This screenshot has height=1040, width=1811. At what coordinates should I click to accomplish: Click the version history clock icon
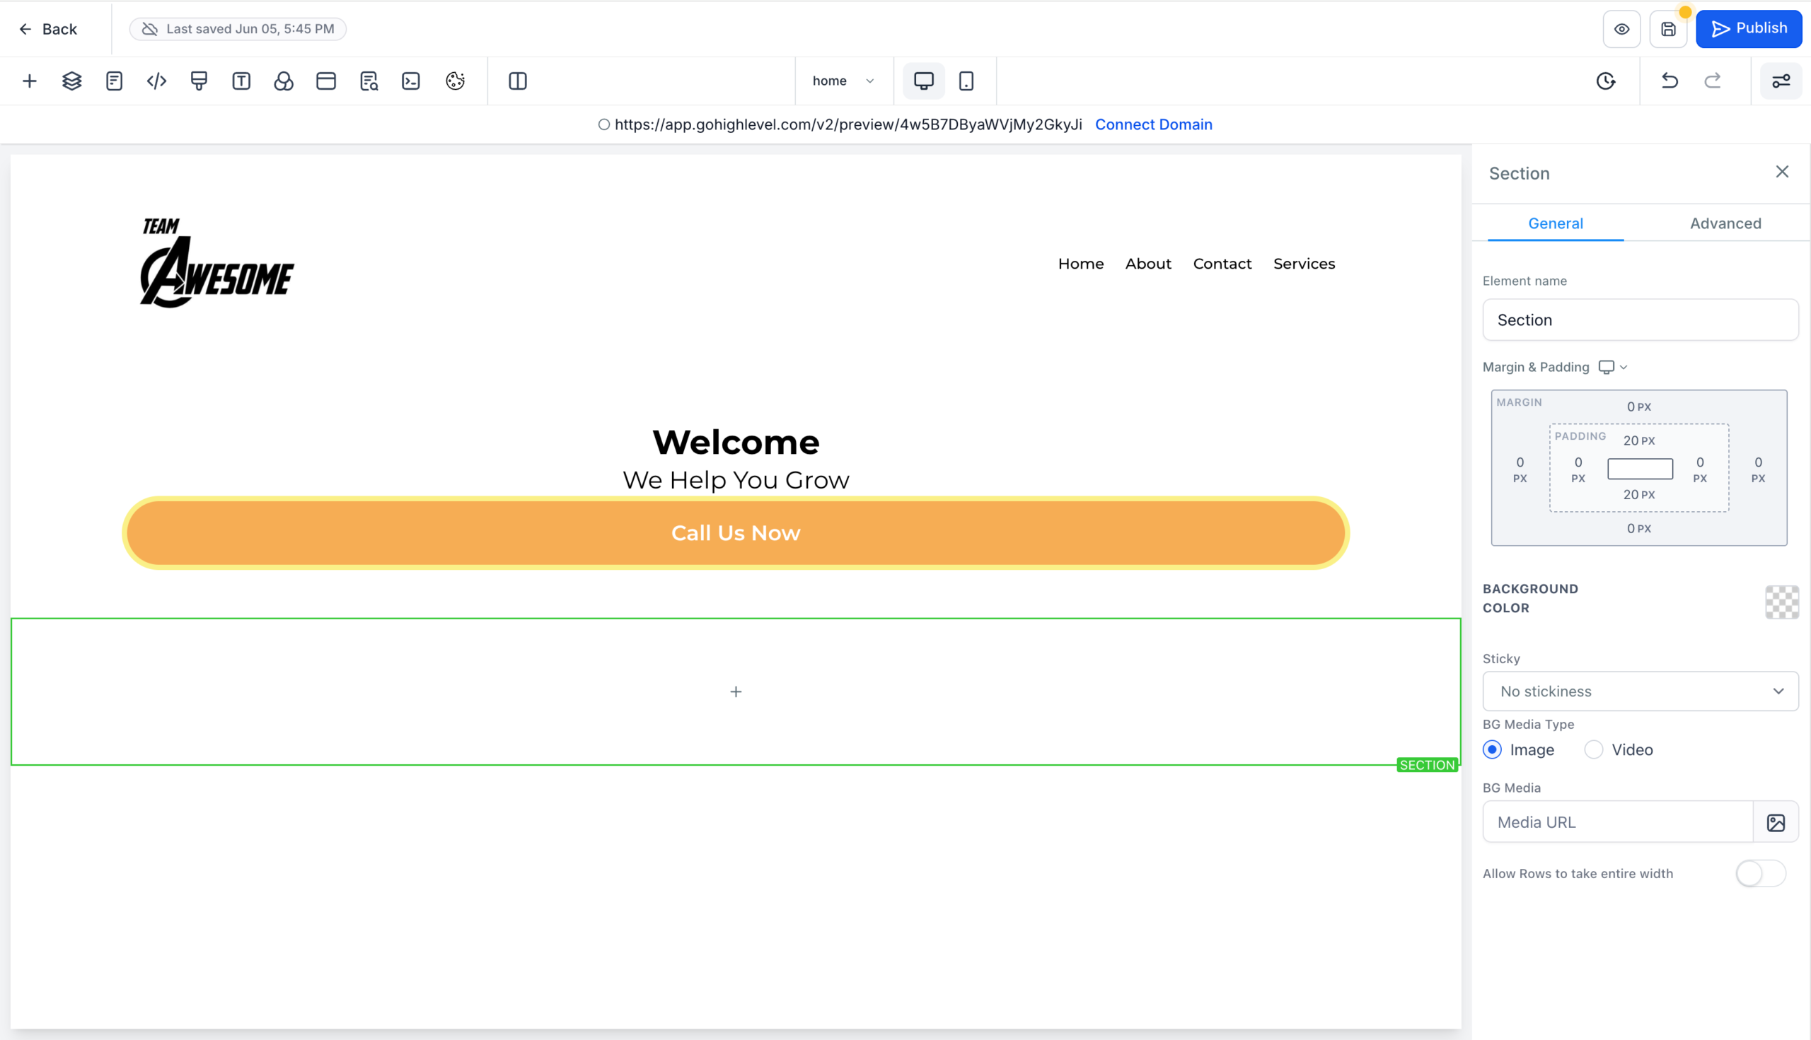pos(1606,81)
